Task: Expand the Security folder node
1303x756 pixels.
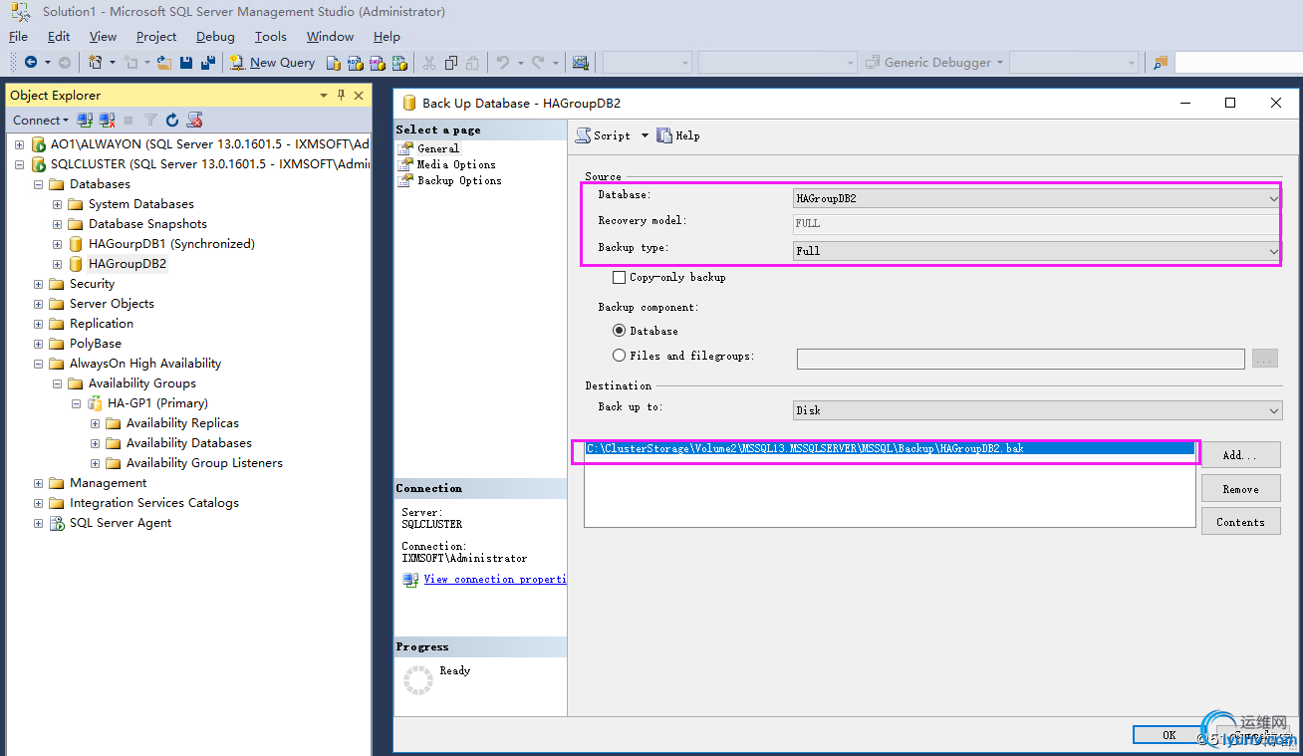Action: coord(39,284)
